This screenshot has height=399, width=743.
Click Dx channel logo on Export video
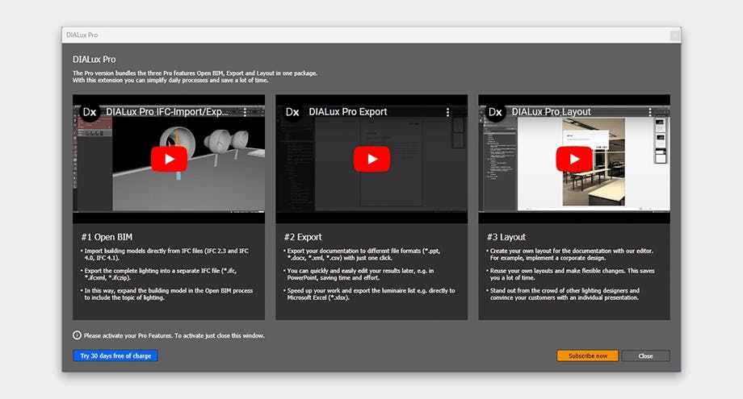(292, 112)
